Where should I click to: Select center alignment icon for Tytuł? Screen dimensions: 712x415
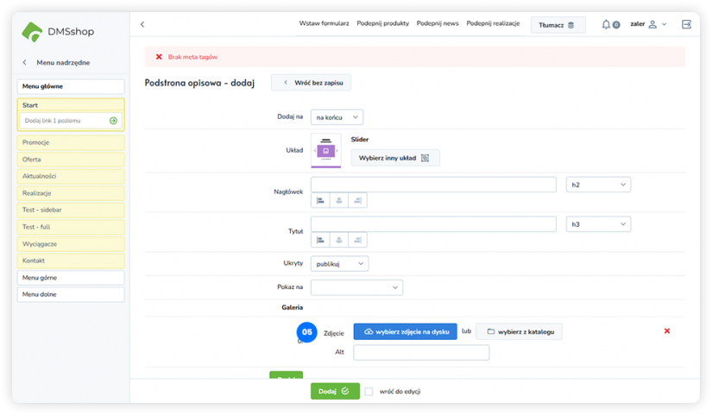click(x=338, y=240)
